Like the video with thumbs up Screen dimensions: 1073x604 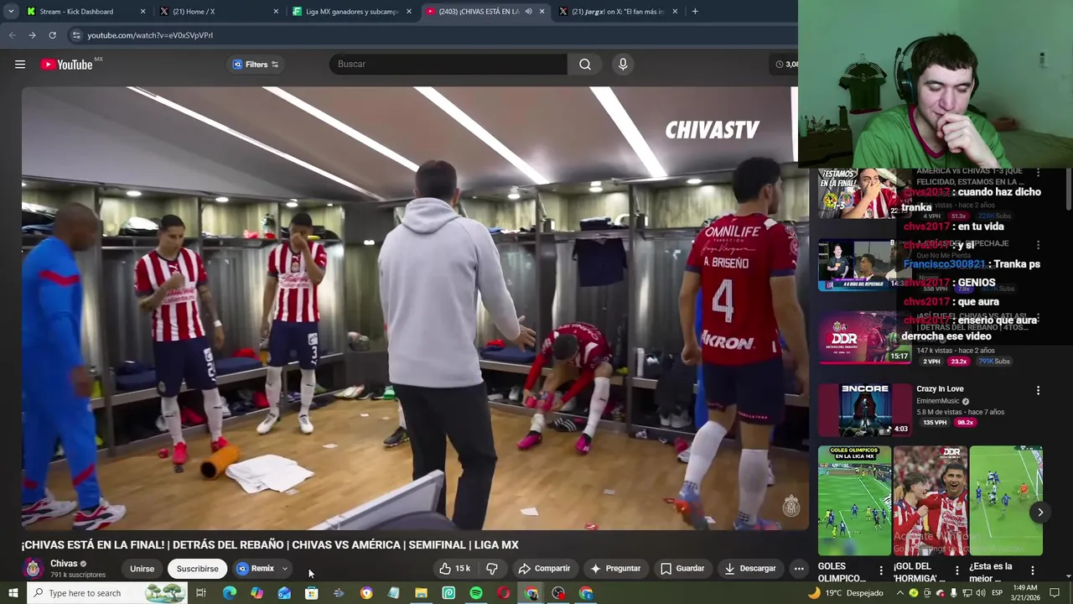[x=454, y=569]
